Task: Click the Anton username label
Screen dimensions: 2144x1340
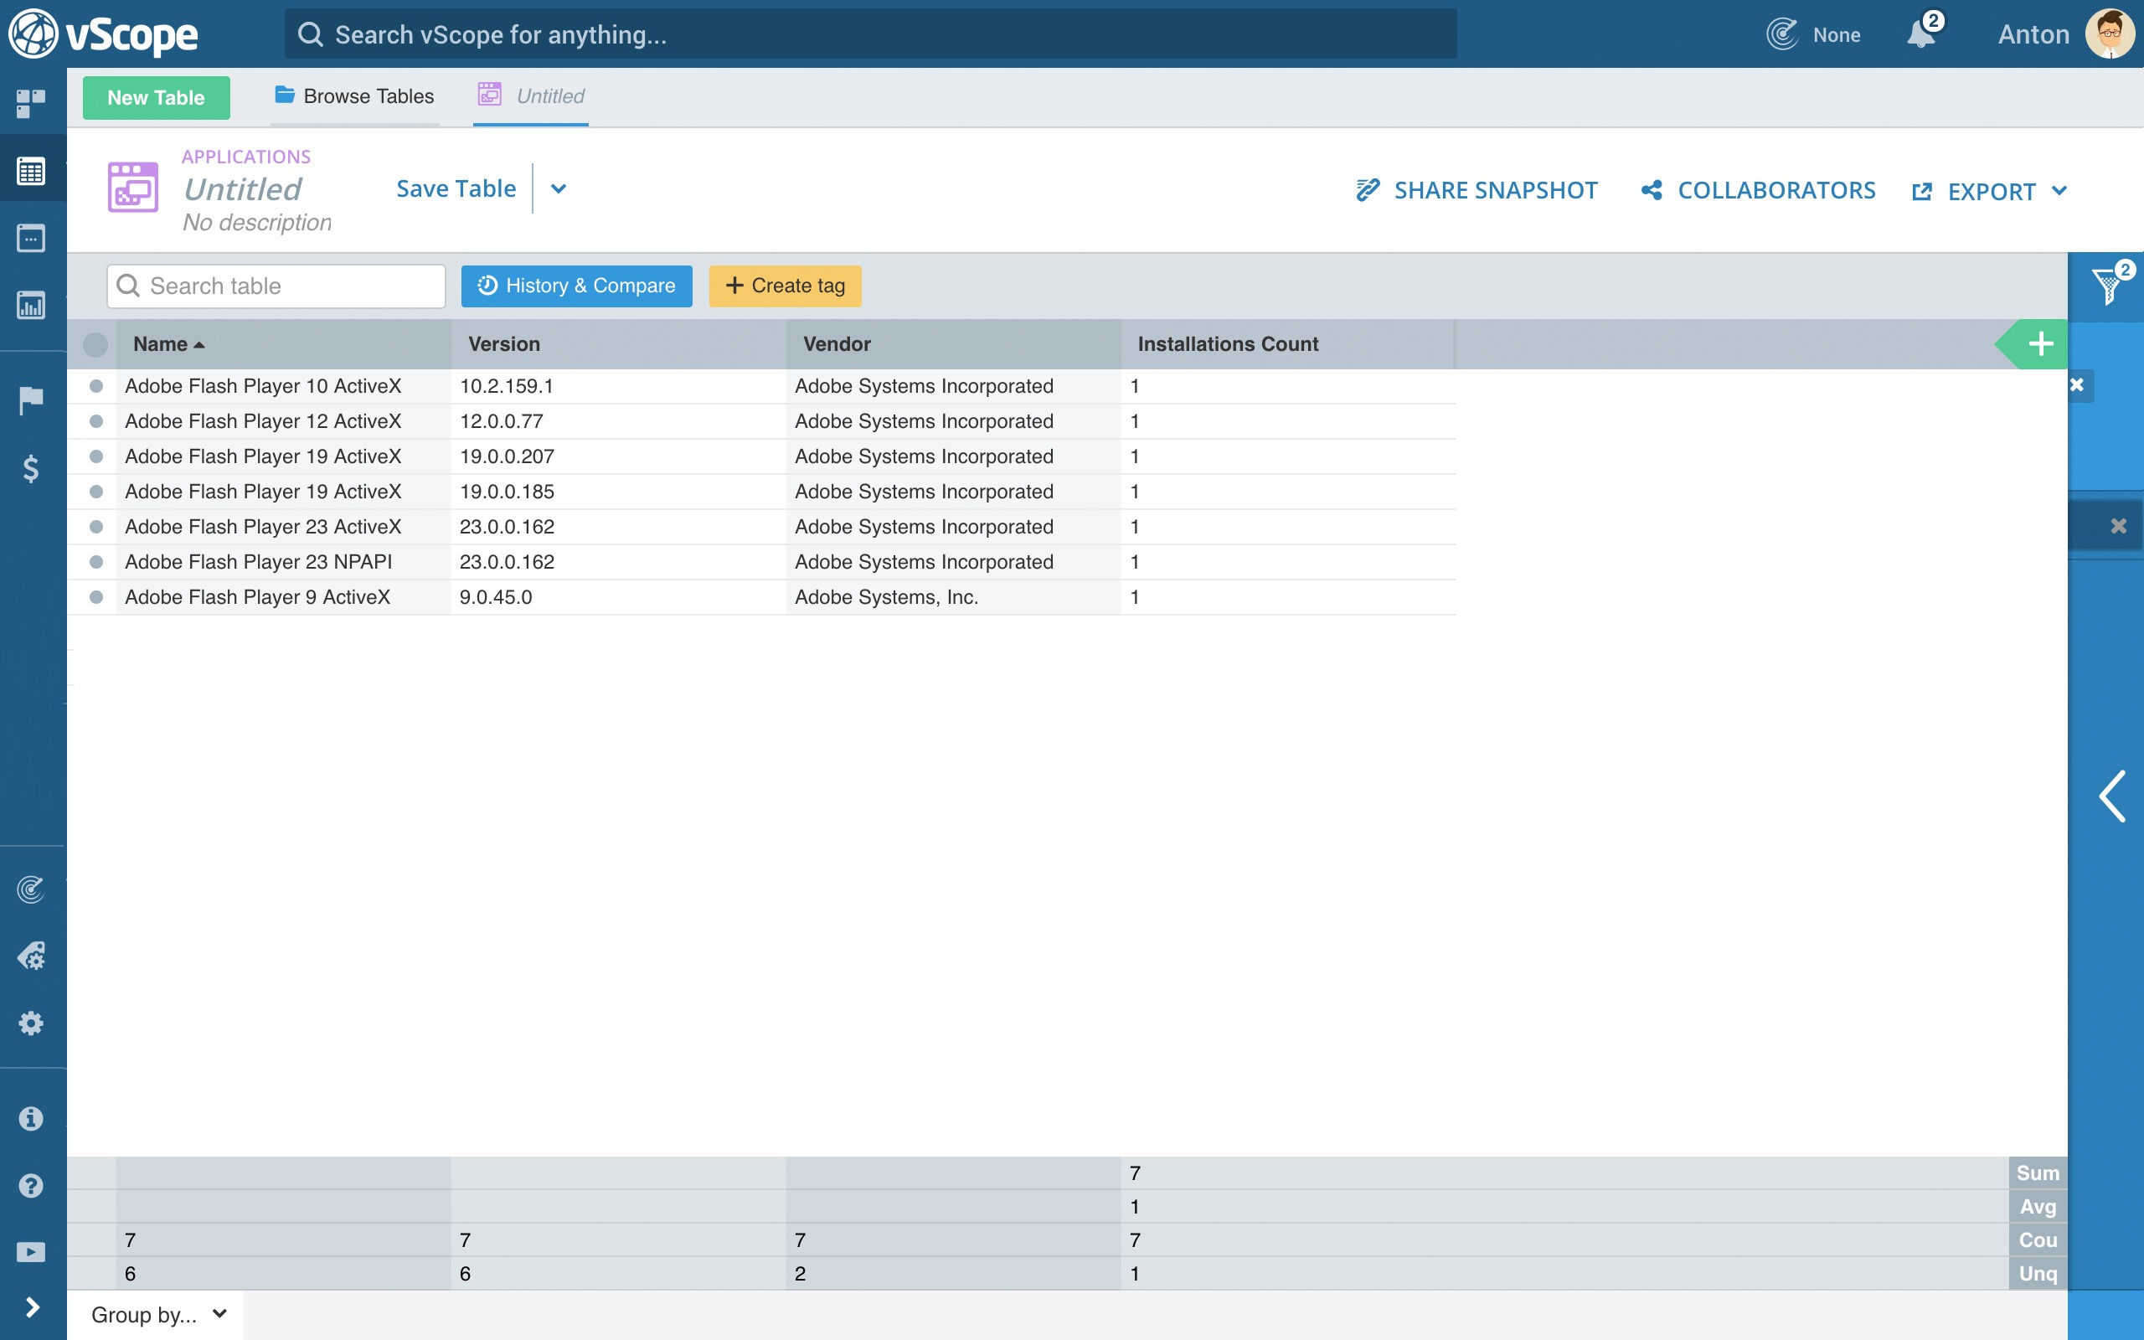Action: 2033,34
